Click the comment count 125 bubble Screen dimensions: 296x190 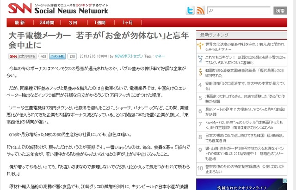click(72, 56)
